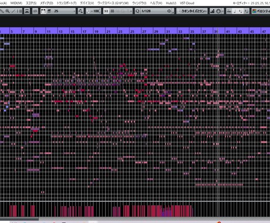Click the key editor title text
The image size is (270, 223).
pos(251,3)
